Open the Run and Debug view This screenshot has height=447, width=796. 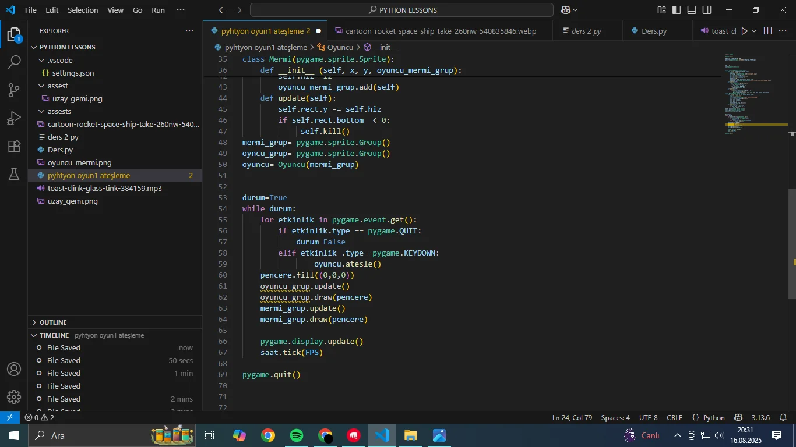14,117
